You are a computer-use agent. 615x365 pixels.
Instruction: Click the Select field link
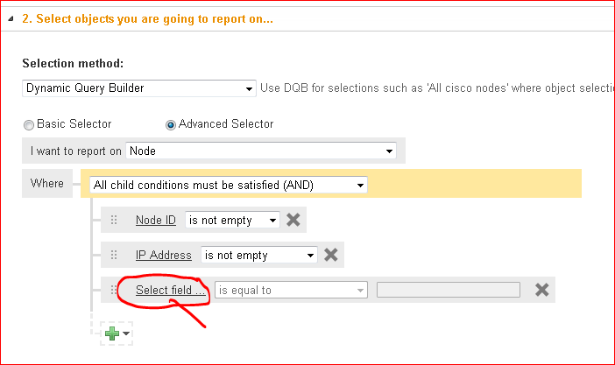coord(171,291)
